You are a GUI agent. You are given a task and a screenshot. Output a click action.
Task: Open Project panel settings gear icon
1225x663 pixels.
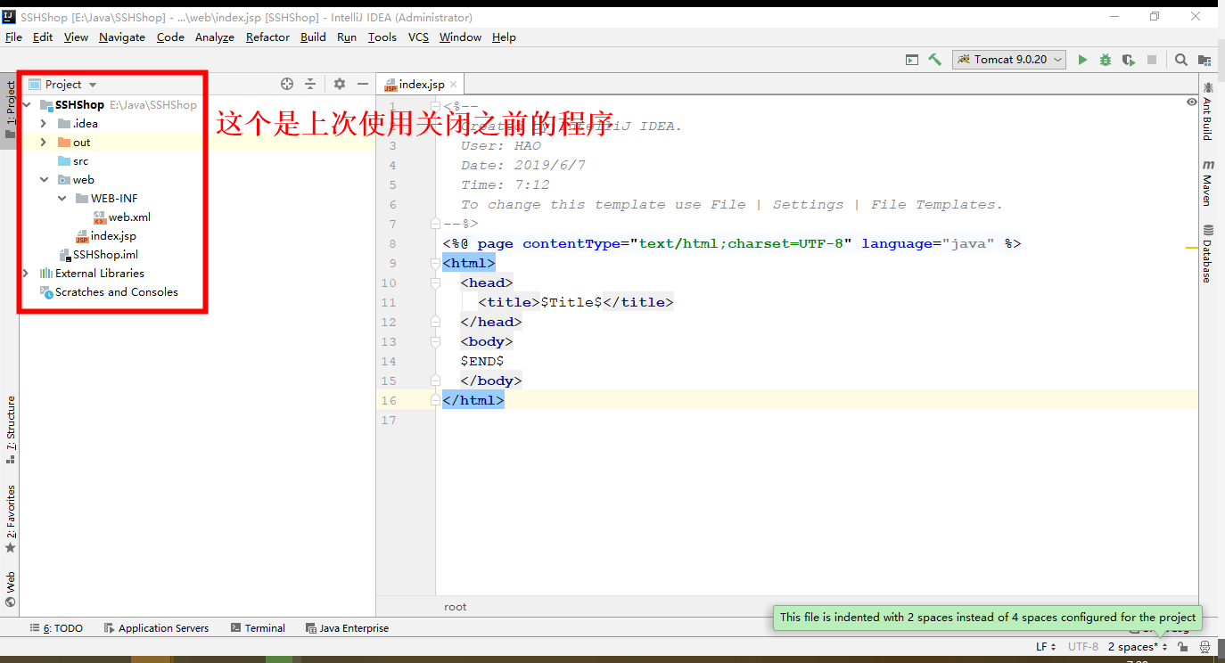pos(340,84)
